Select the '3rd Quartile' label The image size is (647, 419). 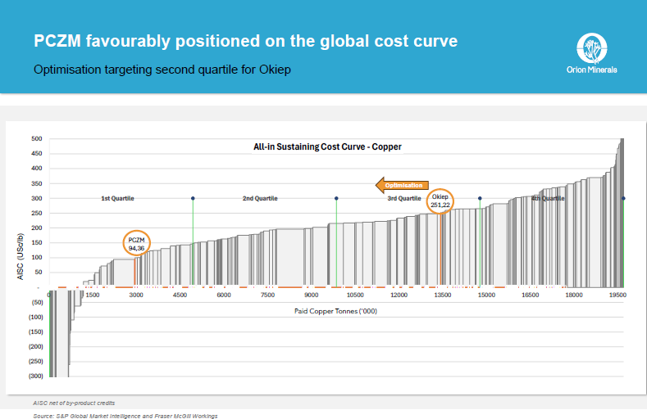pyautogui.click(x=404, y=198)
